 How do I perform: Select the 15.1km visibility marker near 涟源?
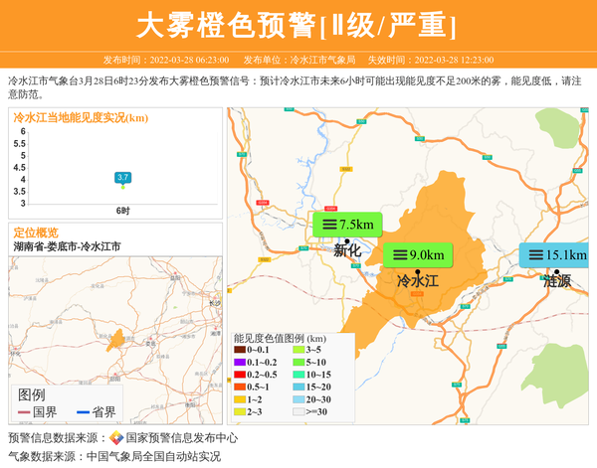tap(554, 254)
